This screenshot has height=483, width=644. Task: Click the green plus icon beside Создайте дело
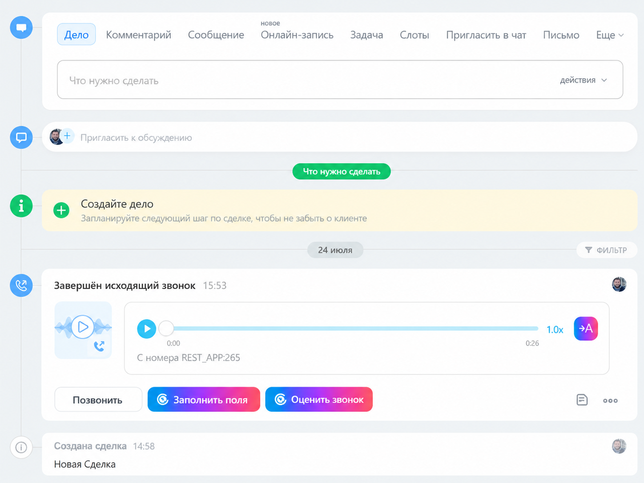[x=61, y=210]
